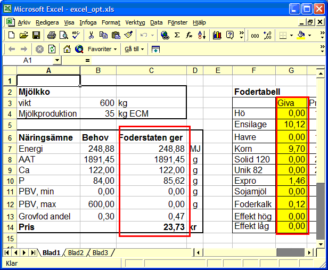The height and width of the screenshot is (270, 328).
Task: Stop current jump icon
Action: (x=39, y=50)
